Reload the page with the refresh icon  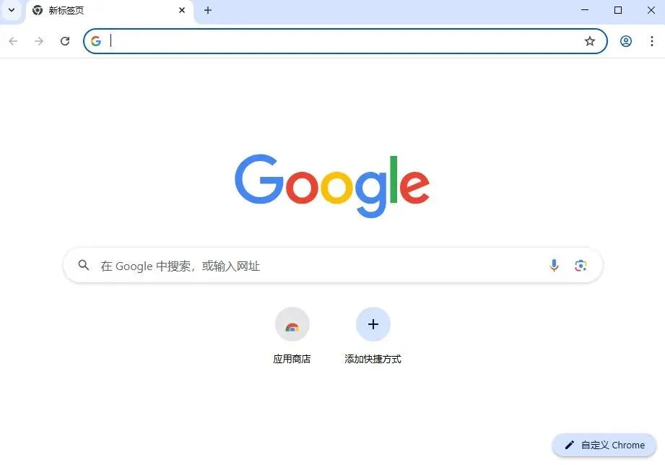65,41
